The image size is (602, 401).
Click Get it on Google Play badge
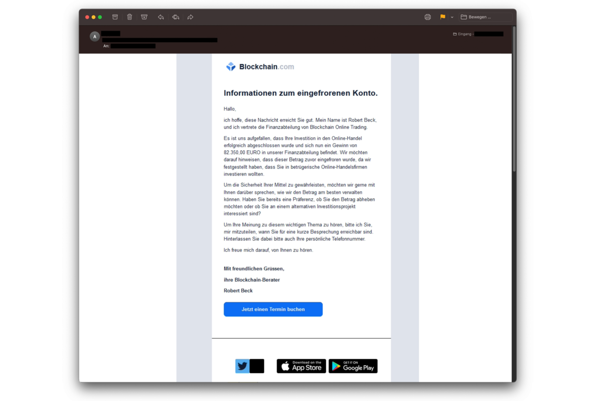[353, 366]
